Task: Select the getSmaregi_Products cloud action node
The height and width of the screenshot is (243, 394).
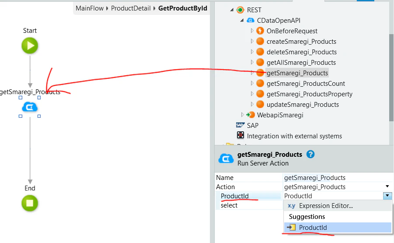Action: click(30, 107)
